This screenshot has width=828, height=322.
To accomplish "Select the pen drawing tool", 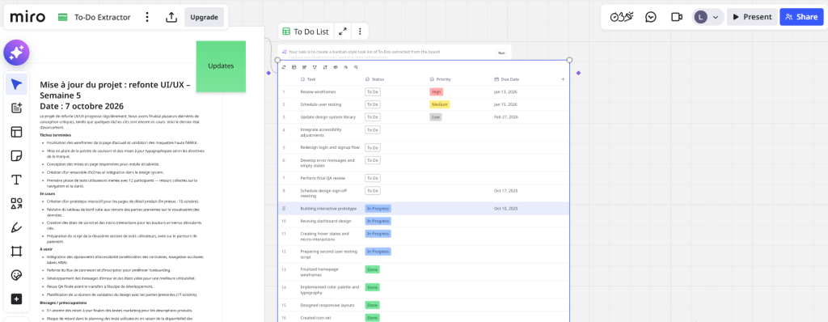I will [16, 228].
